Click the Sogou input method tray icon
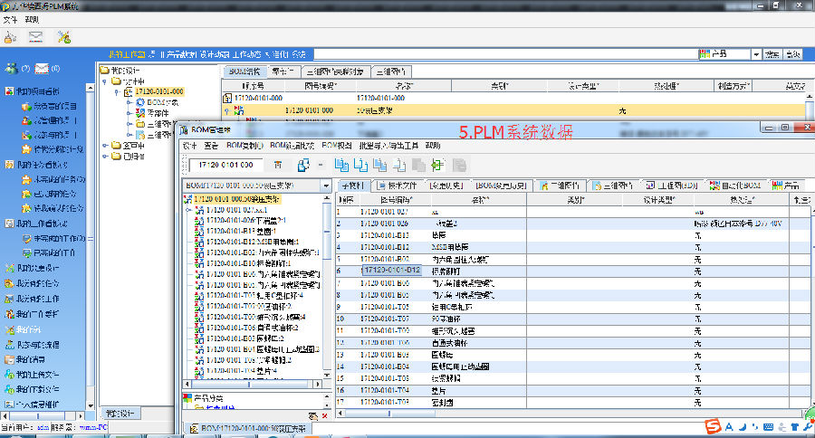Image resolution: width=815 pixels, height=438 pixels. pyautogui.click(x=714, y=425)
